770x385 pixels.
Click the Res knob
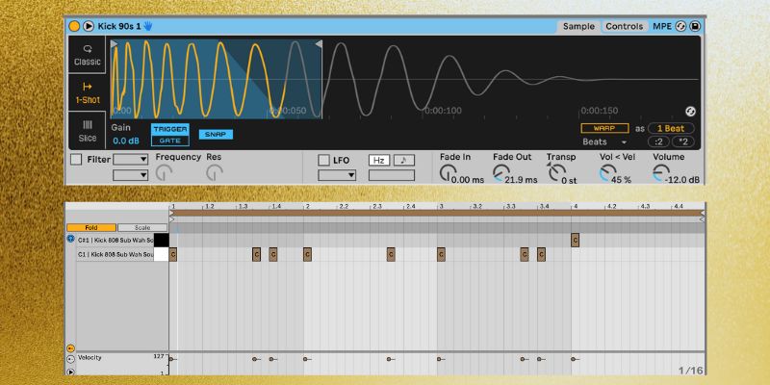click(x=214, y=172)
